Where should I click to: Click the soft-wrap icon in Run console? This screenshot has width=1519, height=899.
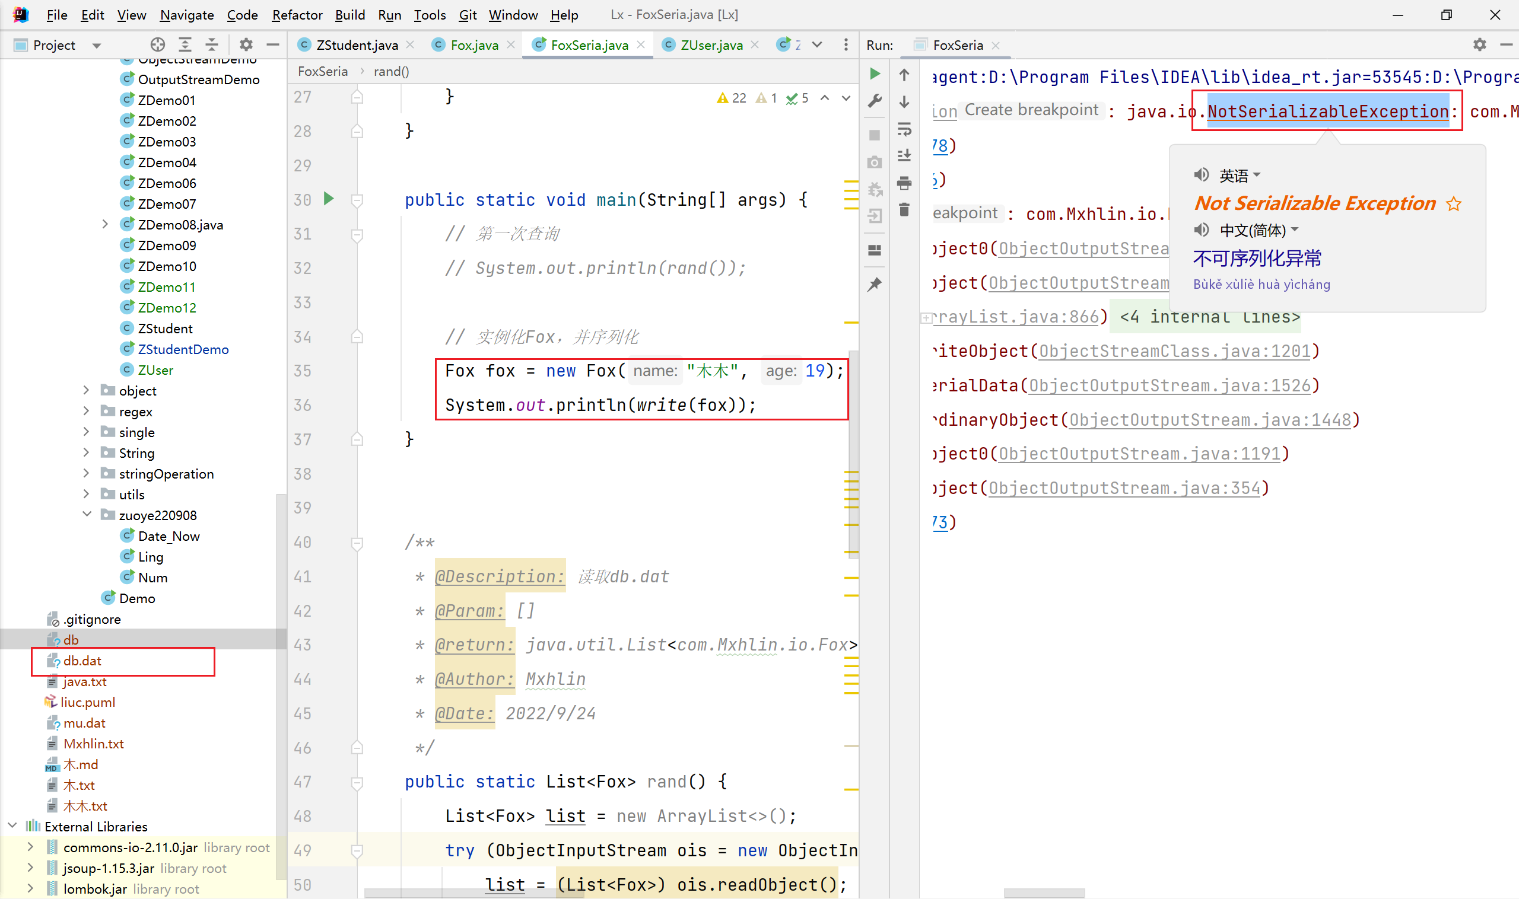point(904,129)
